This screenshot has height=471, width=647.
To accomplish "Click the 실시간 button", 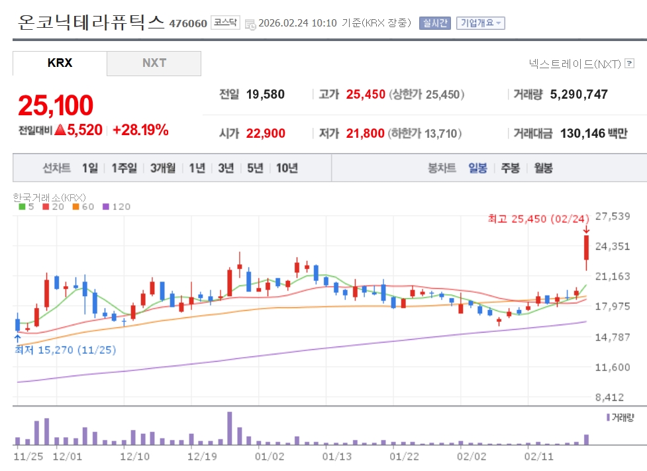I will [x=435, y=23].
